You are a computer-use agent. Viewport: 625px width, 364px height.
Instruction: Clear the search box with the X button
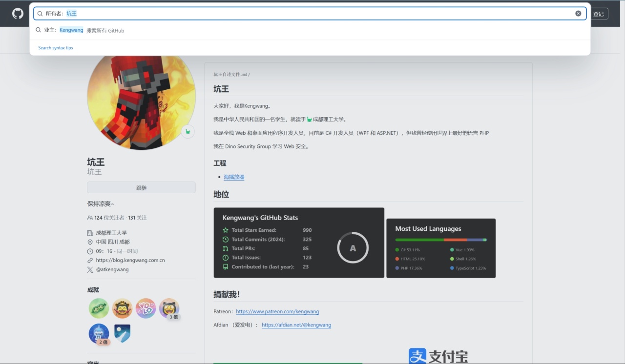tap(578, 14)
